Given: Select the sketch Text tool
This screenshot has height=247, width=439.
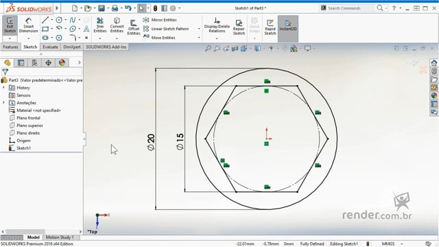Looking at the screenshot, I should (x=86, y=29).
